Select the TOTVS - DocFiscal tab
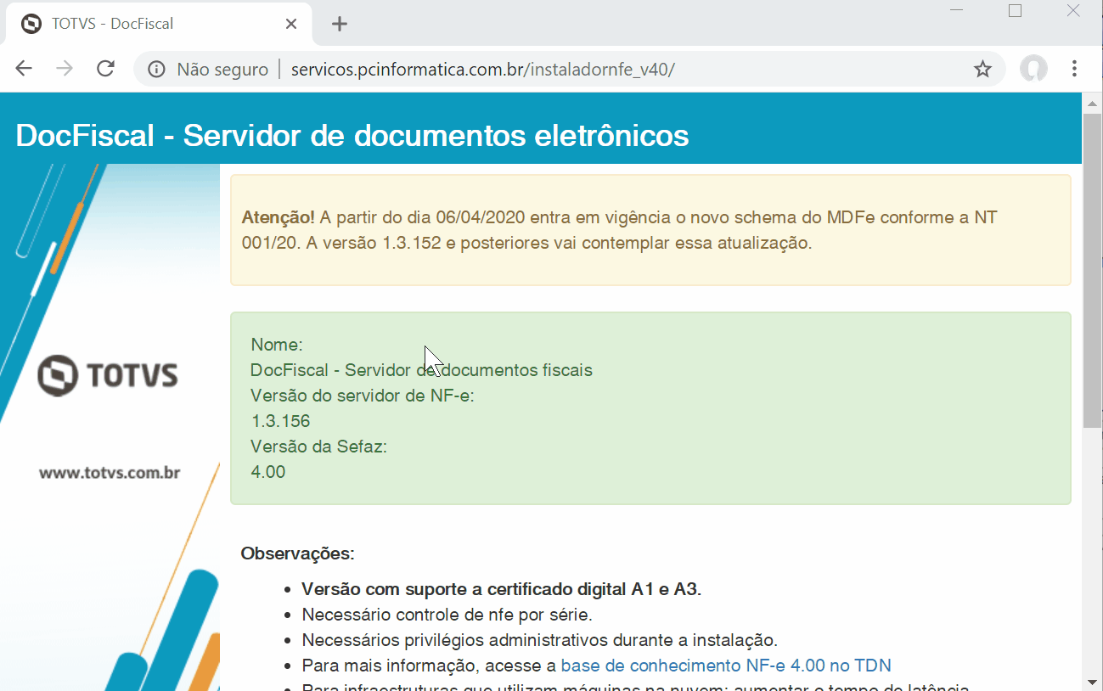 (x=160, y=25)
